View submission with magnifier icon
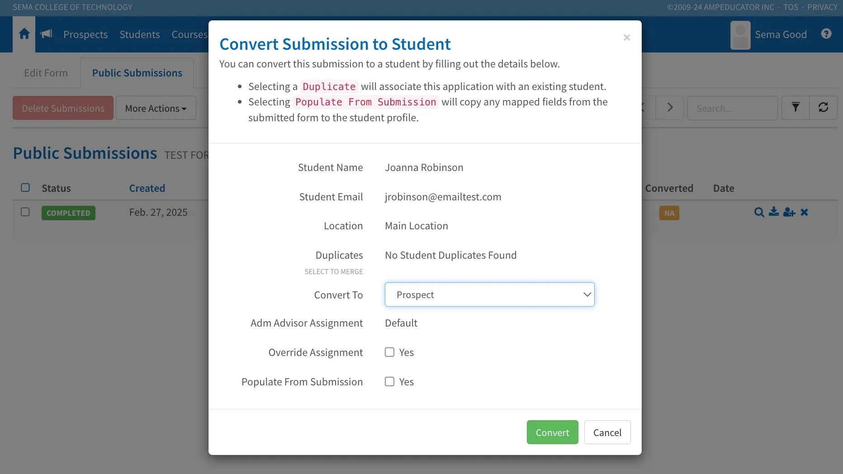The width and height of the screenshot is (843, 474). 759,212
